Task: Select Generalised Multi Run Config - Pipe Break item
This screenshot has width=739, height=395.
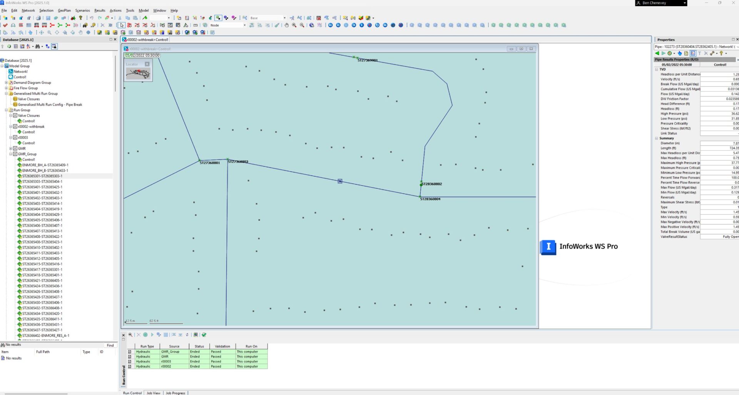Action: tap(50, 105)
